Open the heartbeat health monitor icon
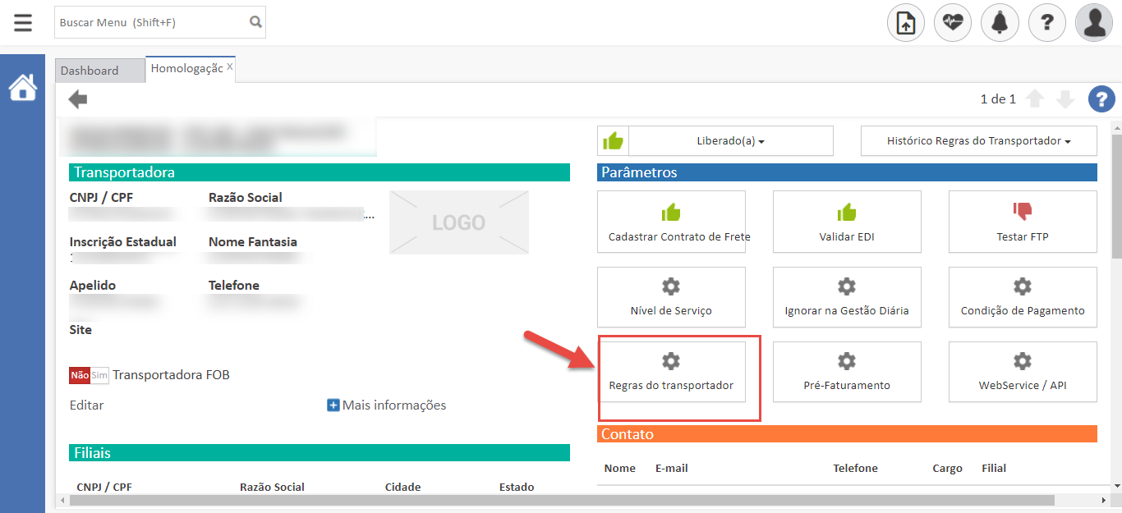 click(x=952, y=23)
